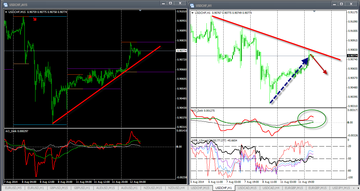Close the USDCHF,M15 chart window
The height and width of the screenshot is (191, 360).
(x=180, y=3)
